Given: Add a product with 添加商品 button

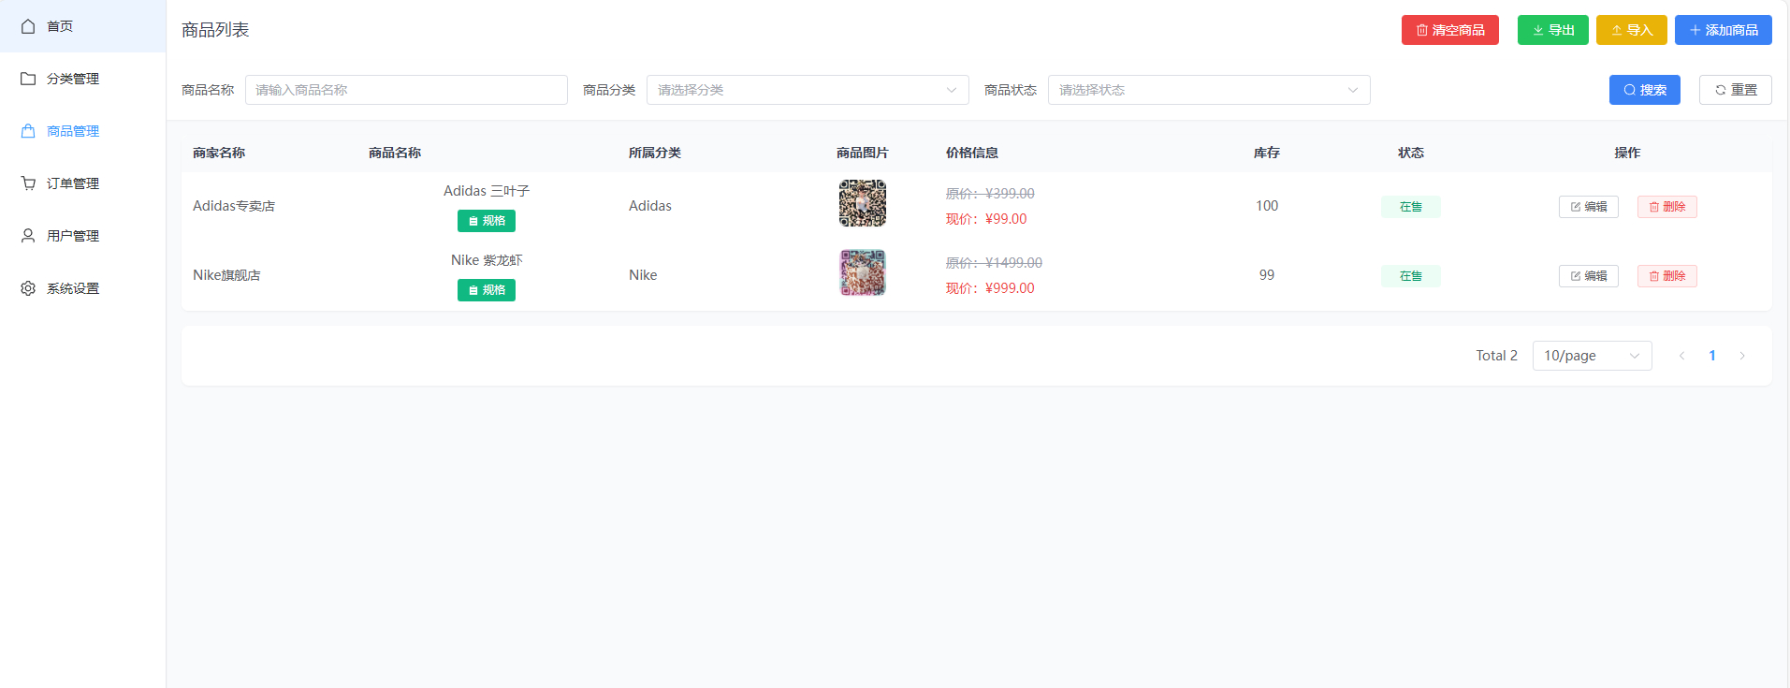Looking at the screenshot, I should 1723,30.
